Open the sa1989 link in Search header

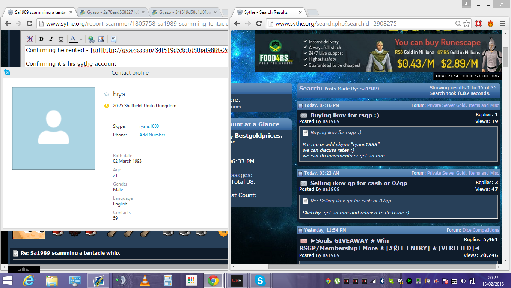tap(369, 89)
